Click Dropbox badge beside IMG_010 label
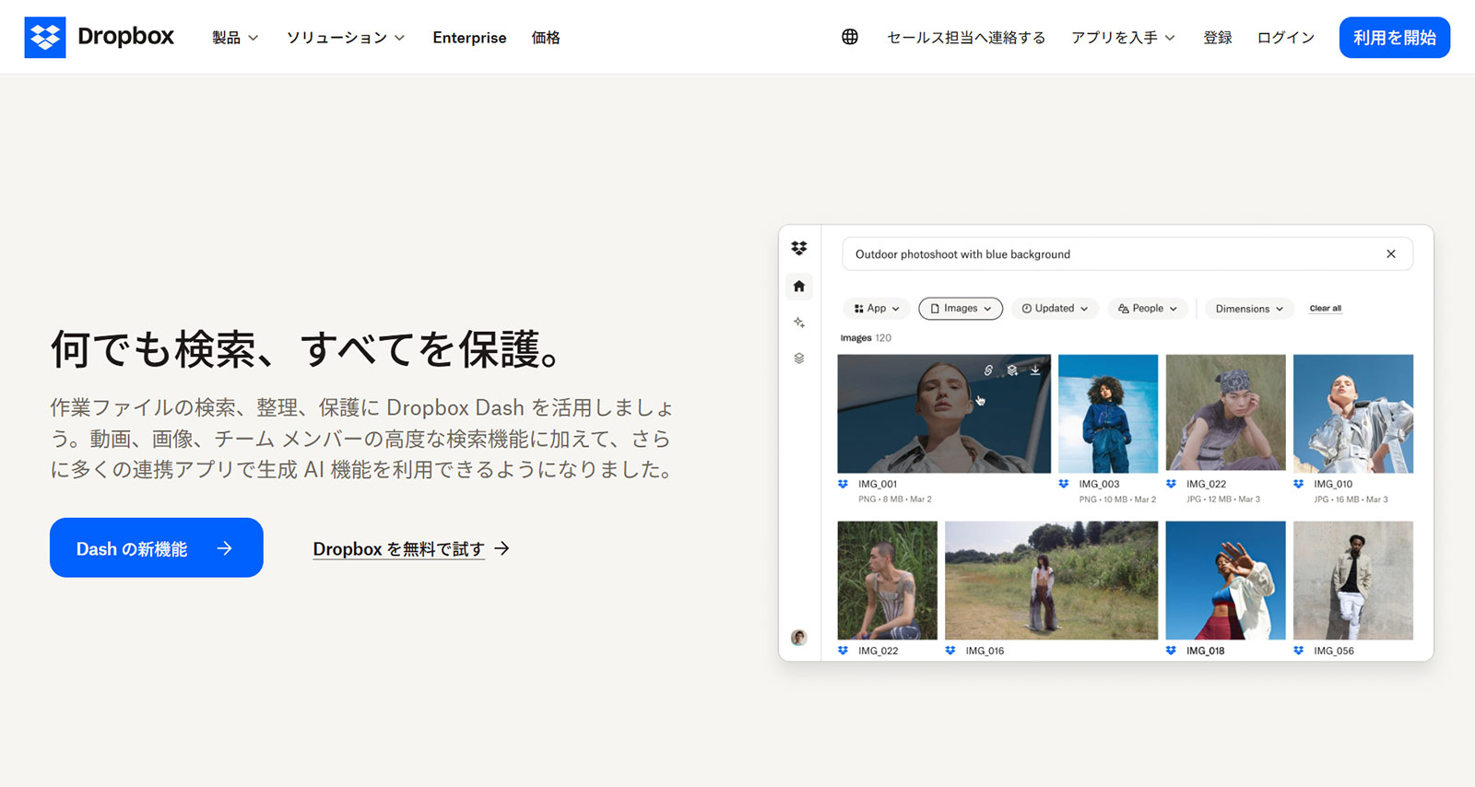Viewport: 1475px width, 787px height. tap(1299, 484)
